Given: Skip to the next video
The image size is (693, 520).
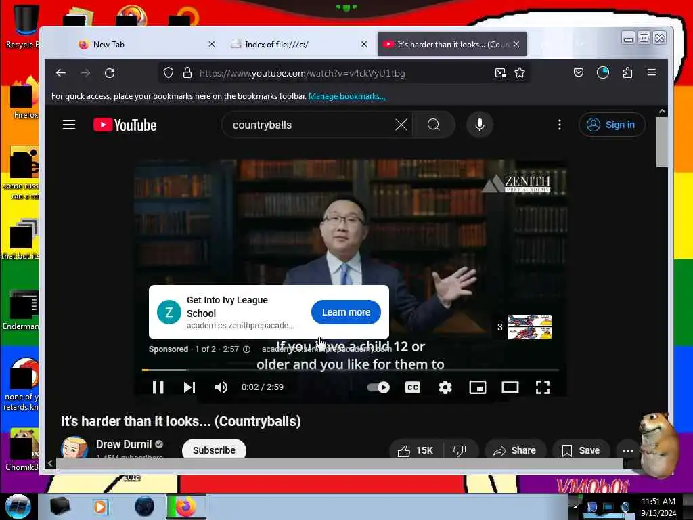Looking at the screenshot, I should (x=189, y=387).
